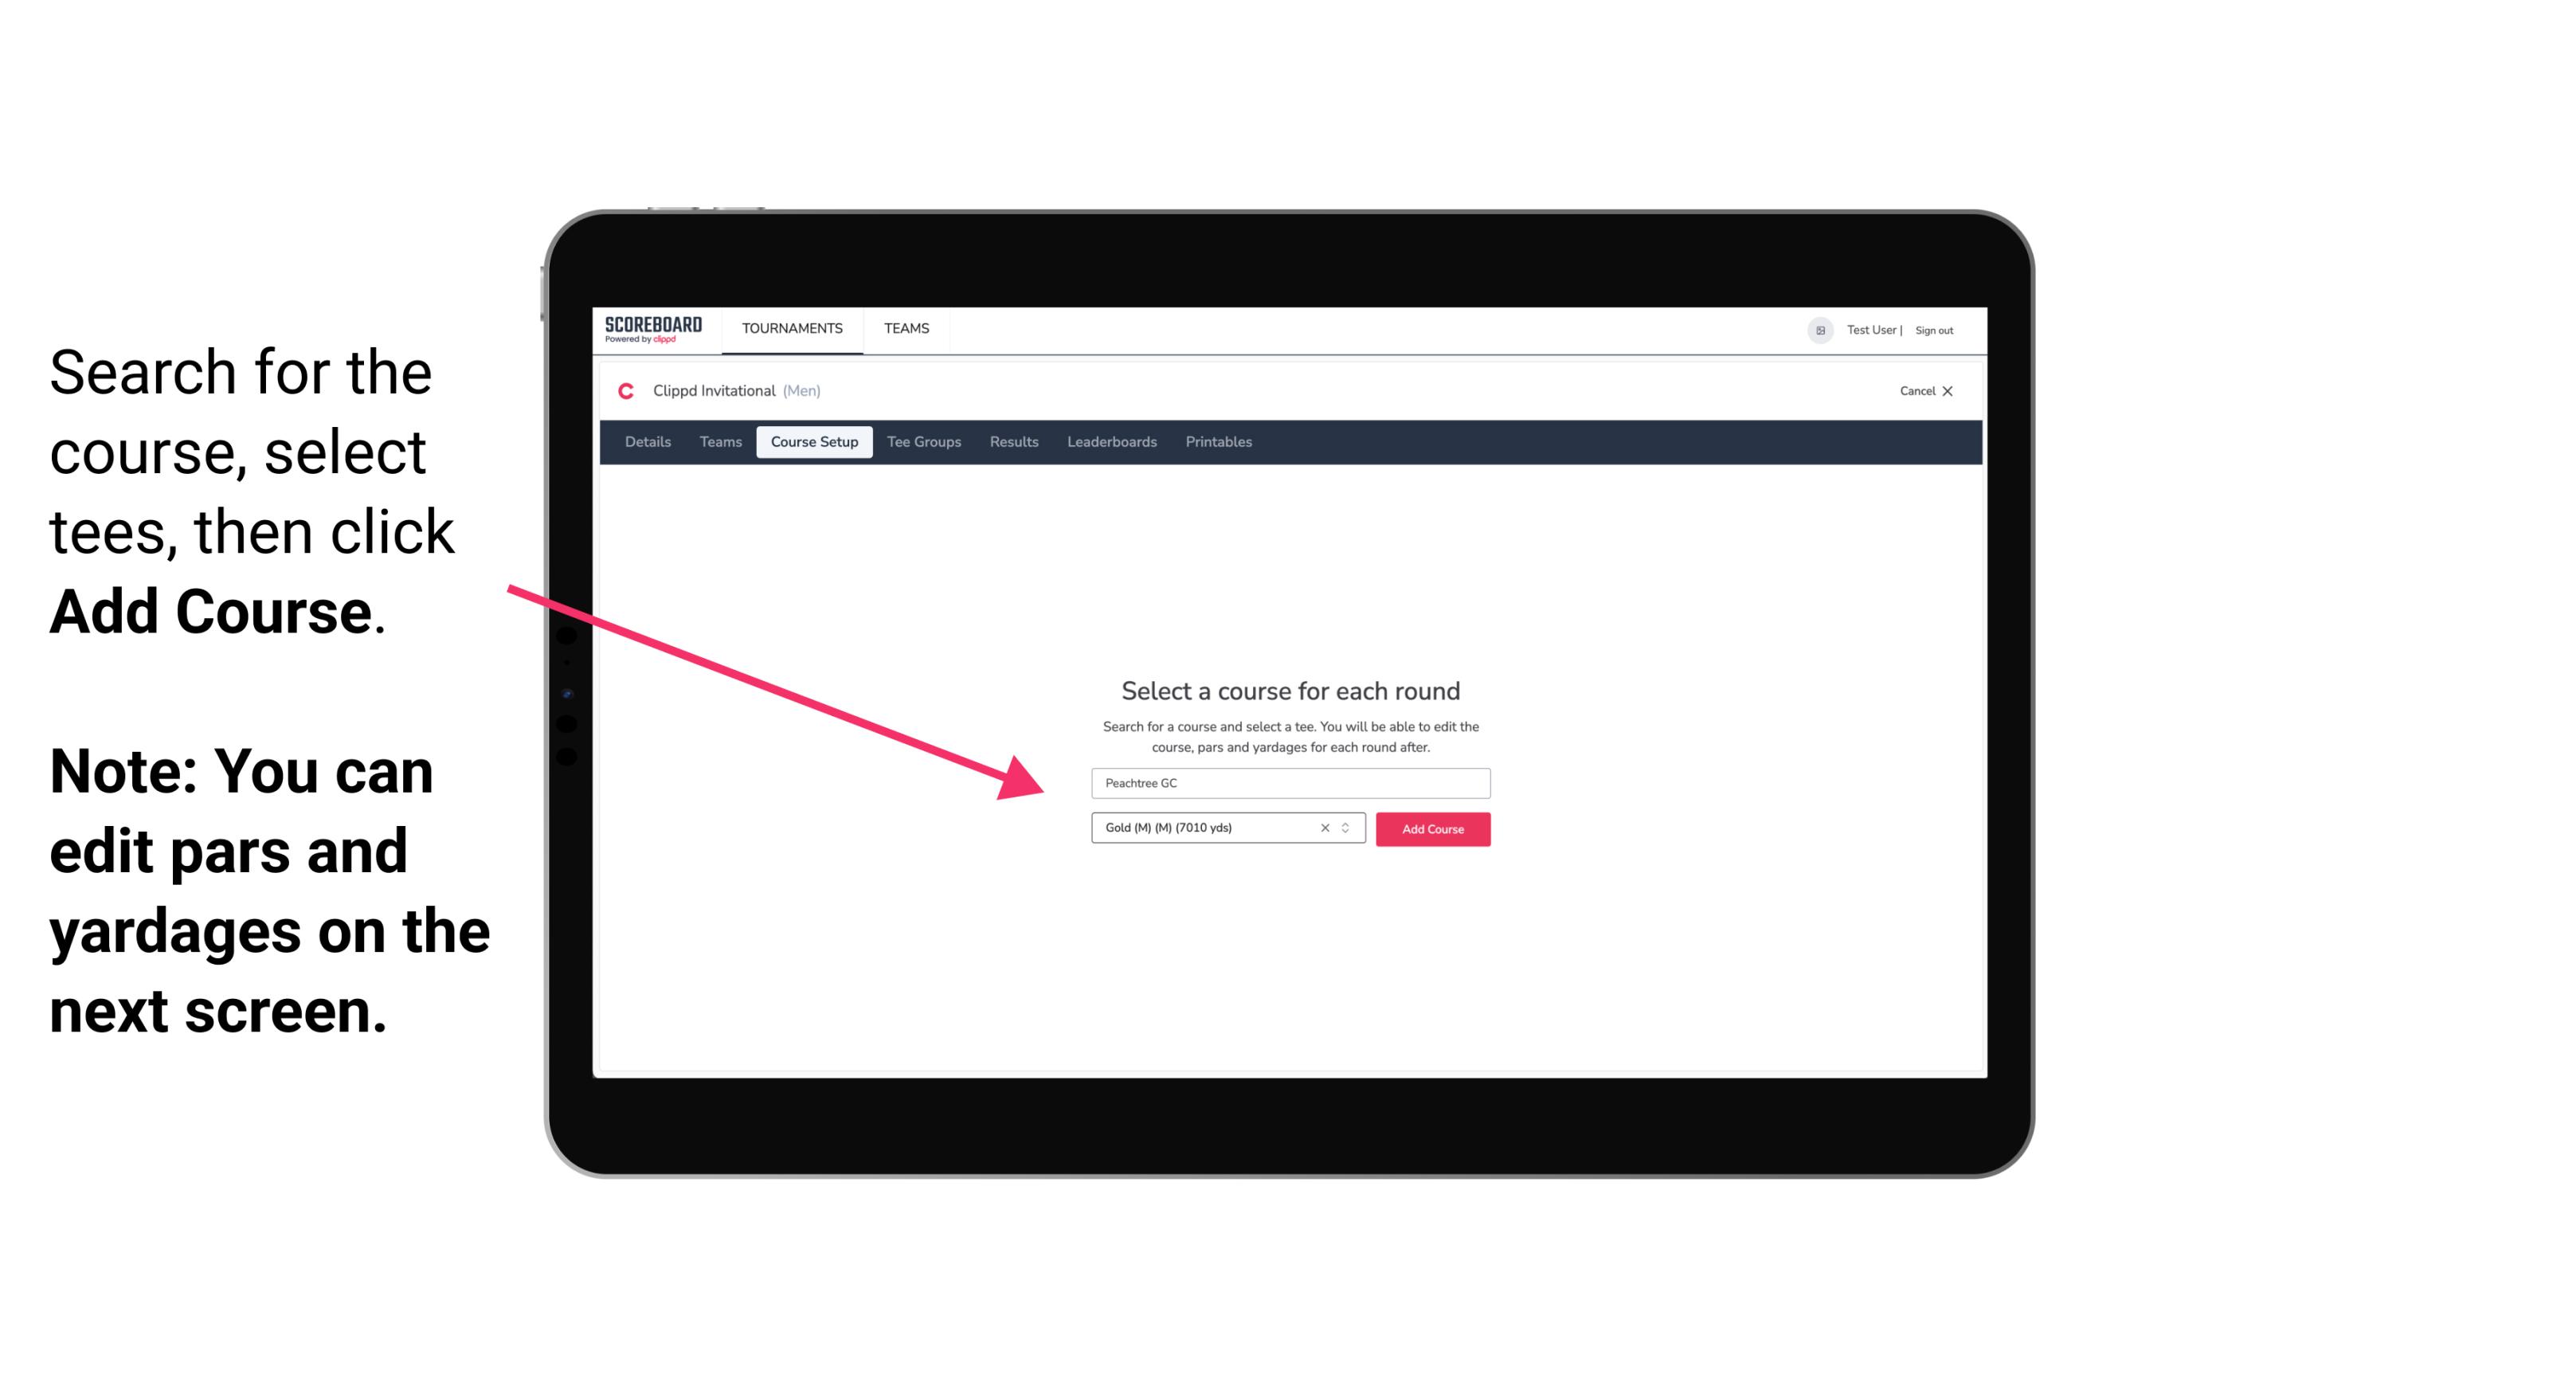Screen dimensions: 2576x1386
Task: Click the Tournaments navigation icon
Action: (792, 330)
